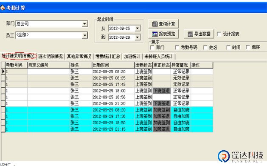This screenshot has width=267, height=166.
Task: Select cell 2012-09-25 18:56
Action: [x=113, y=97]
